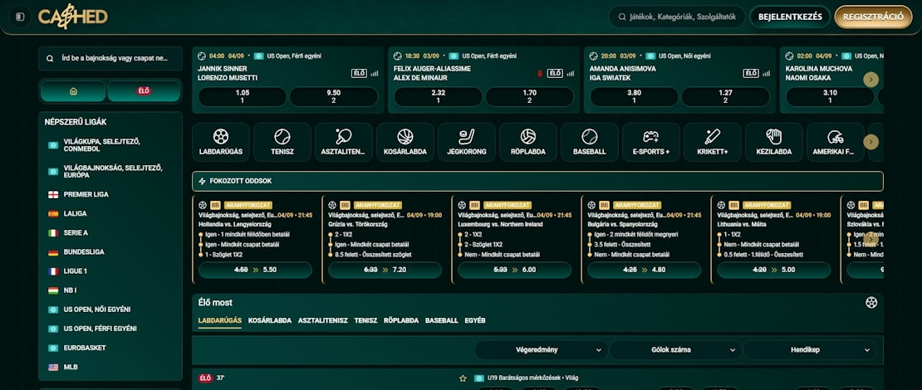
Task: Open US Open, Női egyéni league
Action: click(x=110, y=310)
